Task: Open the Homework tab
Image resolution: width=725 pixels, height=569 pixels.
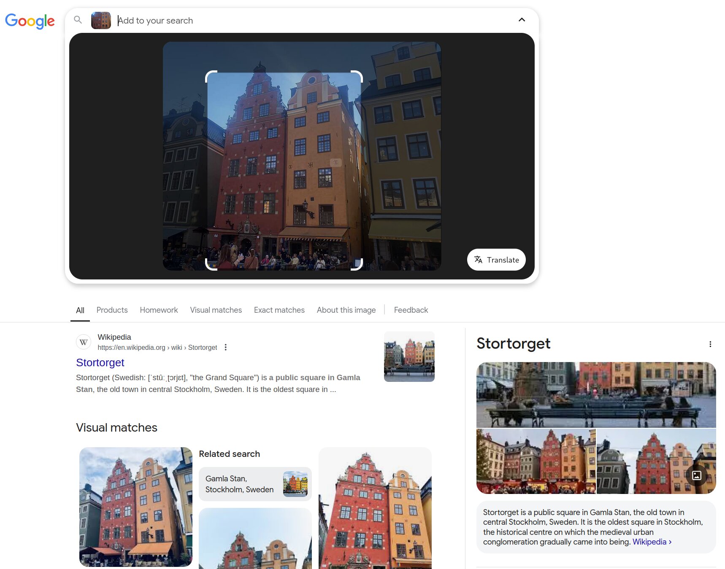Action: click(x=159, y=310)
